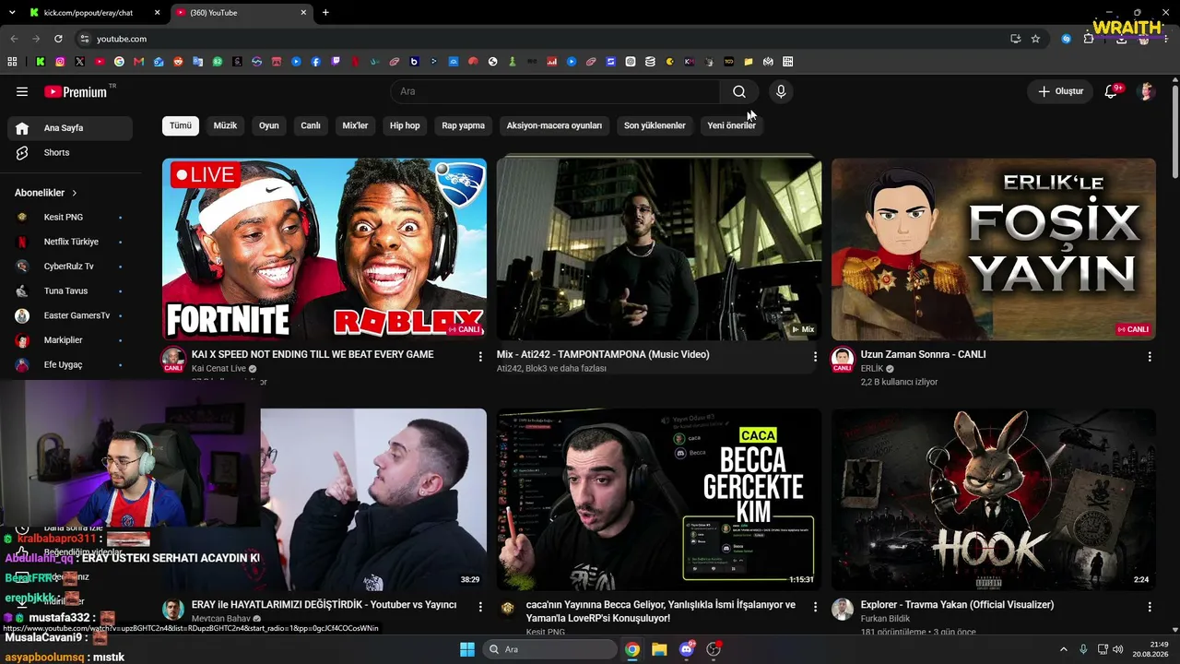Open Shorts from the sidebar
Image resolution: width=1180 pixels, height=664 pixels.
pyautogui.click(x=70, y=152)
